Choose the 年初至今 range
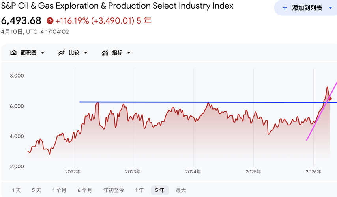 [x=113, y=190]
